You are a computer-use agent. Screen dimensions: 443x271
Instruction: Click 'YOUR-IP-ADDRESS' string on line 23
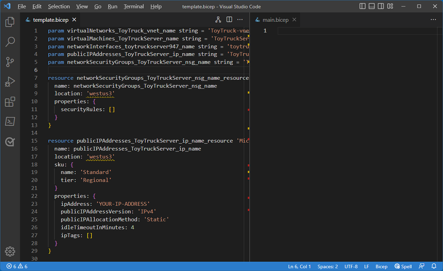pos(123,204)
